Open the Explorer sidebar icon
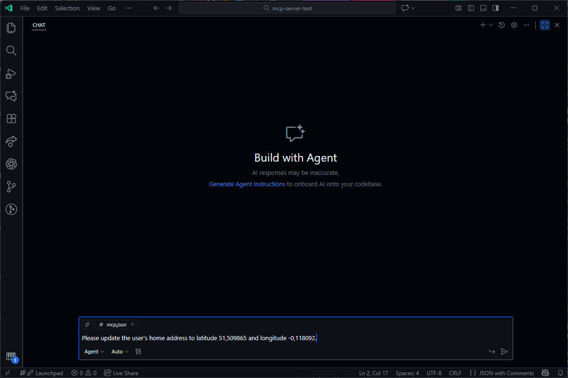The height and width of the screenshot is (378, 568). [x=11, y=28]
